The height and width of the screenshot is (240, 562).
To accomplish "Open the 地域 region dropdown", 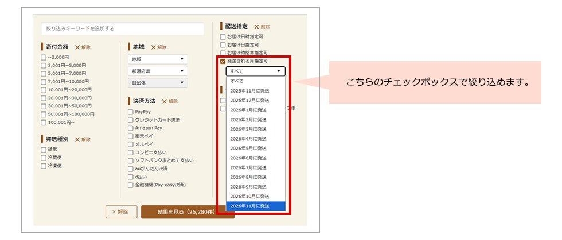I will tap(158, 59).
